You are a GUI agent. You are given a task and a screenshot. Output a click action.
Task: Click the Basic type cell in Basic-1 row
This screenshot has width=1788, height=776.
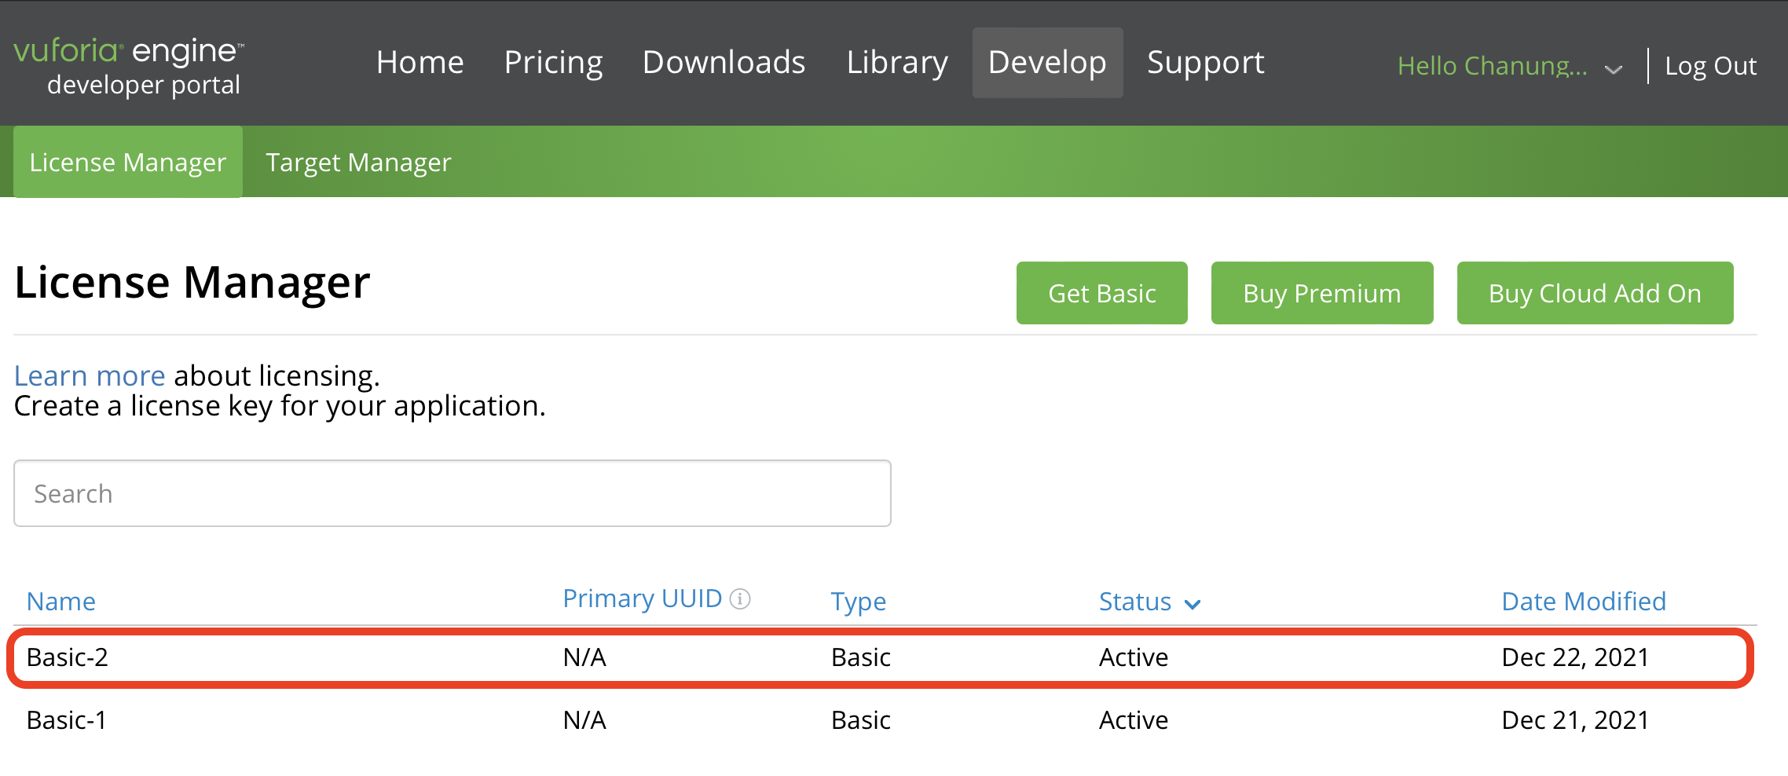[861, 720]
